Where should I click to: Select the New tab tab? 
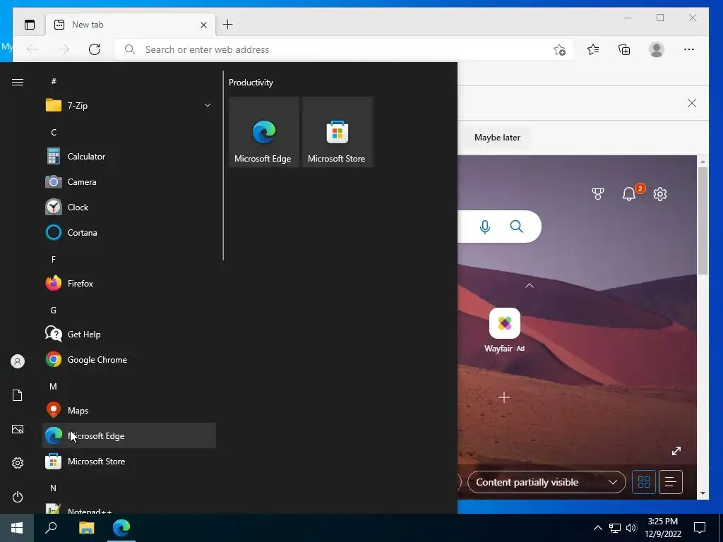[131, 25]
